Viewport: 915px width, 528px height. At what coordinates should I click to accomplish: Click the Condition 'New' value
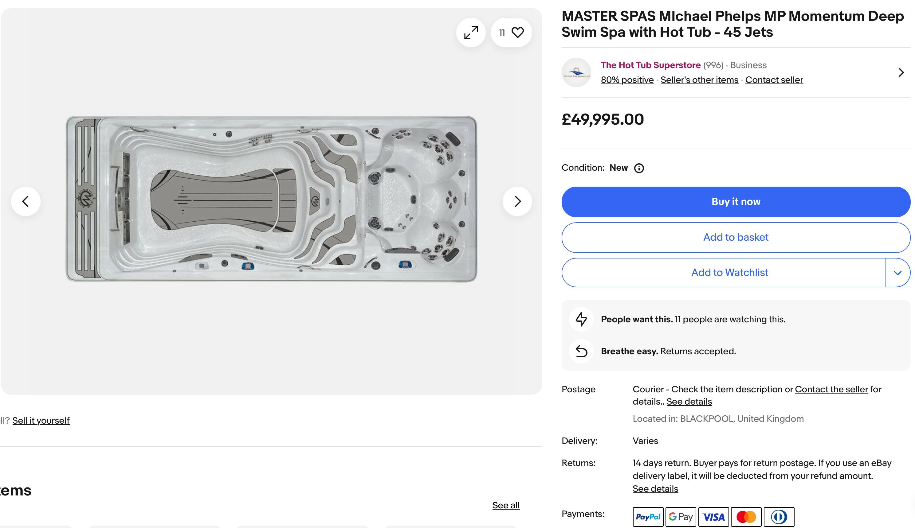point(619,168)
